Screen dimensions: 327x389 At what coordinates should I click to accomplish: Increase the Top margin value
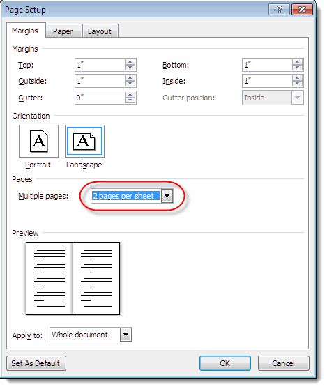130,62
